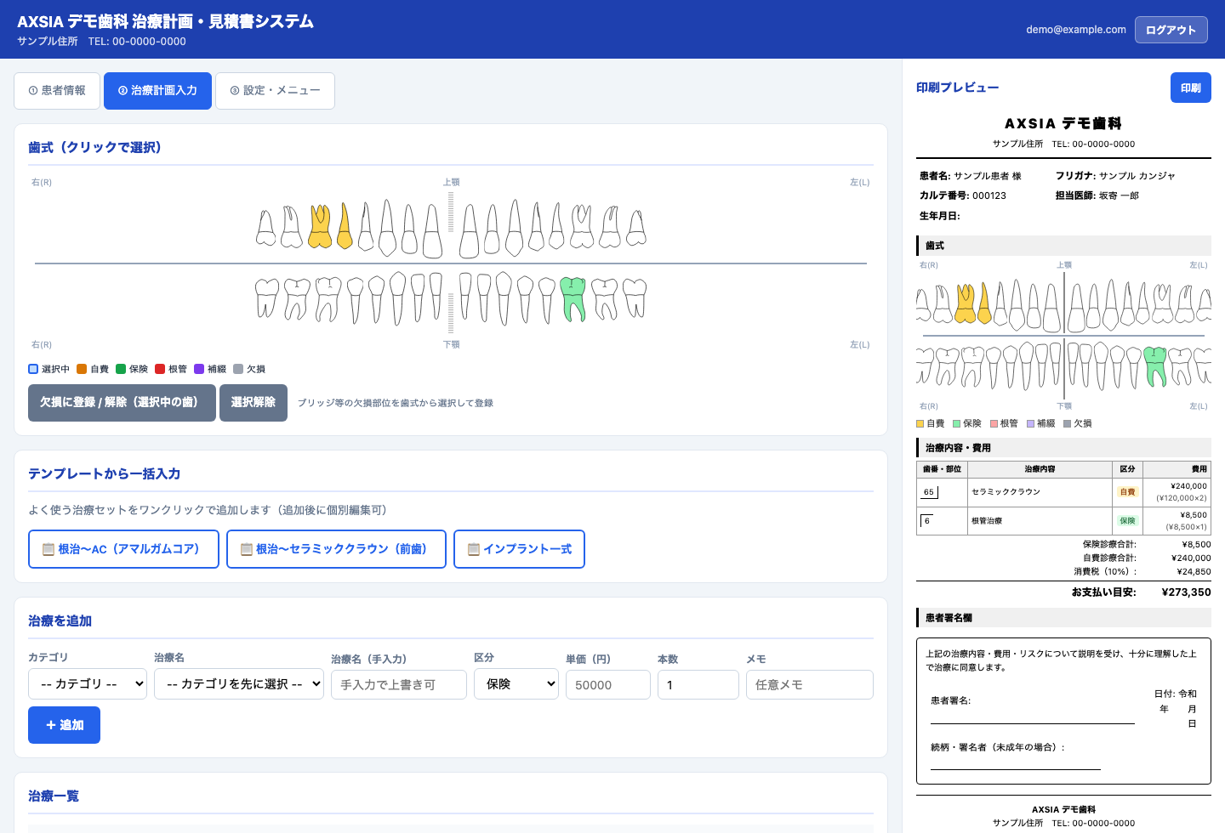Select the lower right(R) second molar
The height and width of the screenshot is (833, 1225).
coord(297,299)
